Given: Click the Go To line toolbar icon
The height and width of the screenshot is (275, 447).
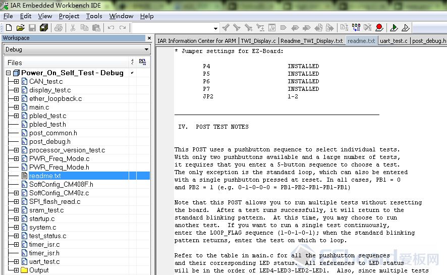Looking at the screenshot, I should point(271,28).
